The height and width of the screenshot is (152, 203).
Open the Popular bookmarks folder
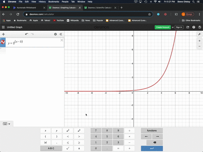(x=98, y=20)
